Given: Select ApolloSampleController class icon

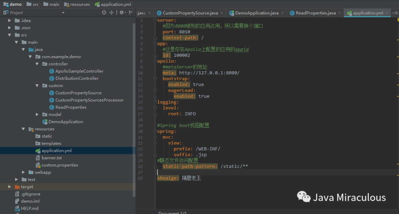Looking at the screenshot, I should [x=52, y=71].
